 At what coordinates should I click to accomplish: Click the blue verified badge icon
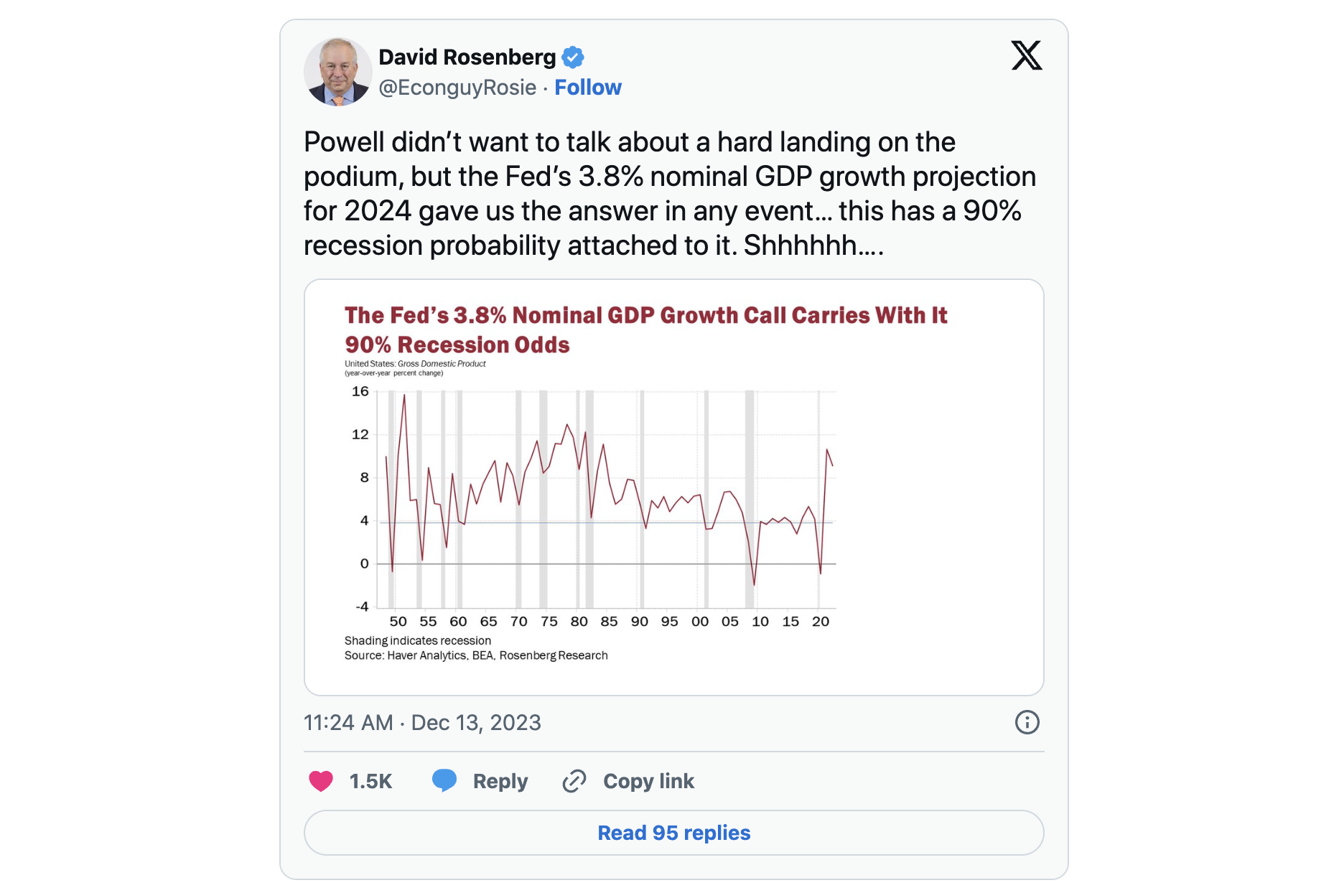pyautogui.click(x=572, y=57)
